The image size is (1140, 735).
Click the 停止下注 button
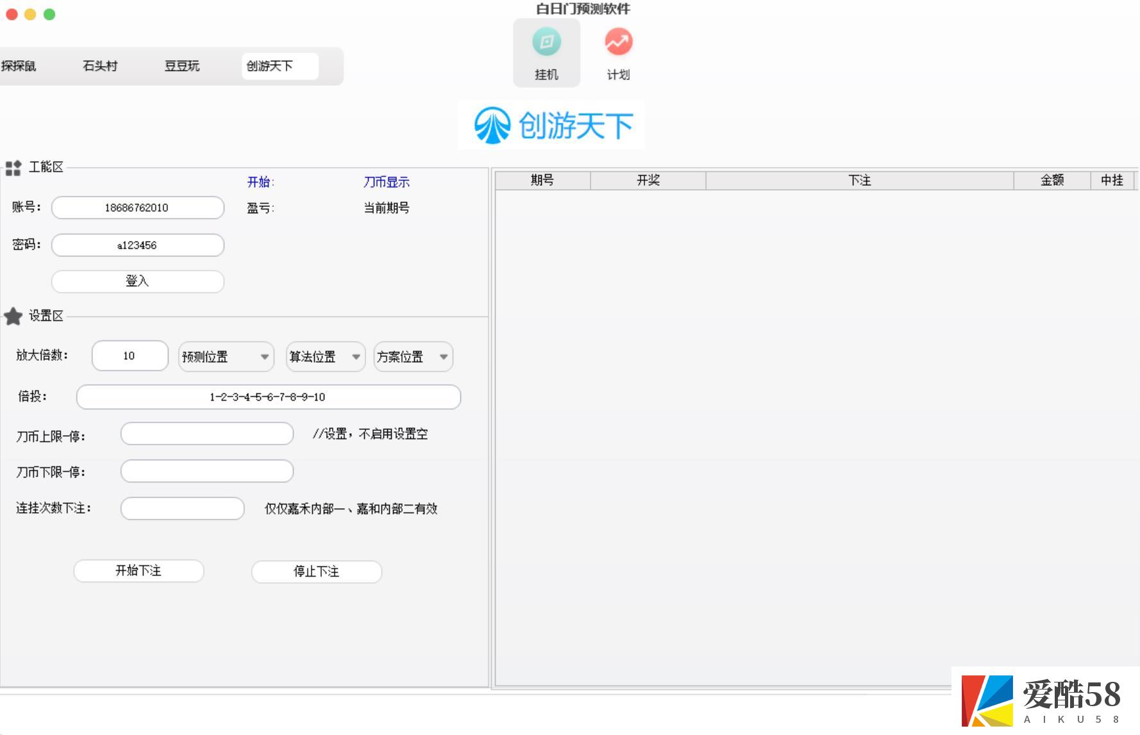[x=317, y=572]
